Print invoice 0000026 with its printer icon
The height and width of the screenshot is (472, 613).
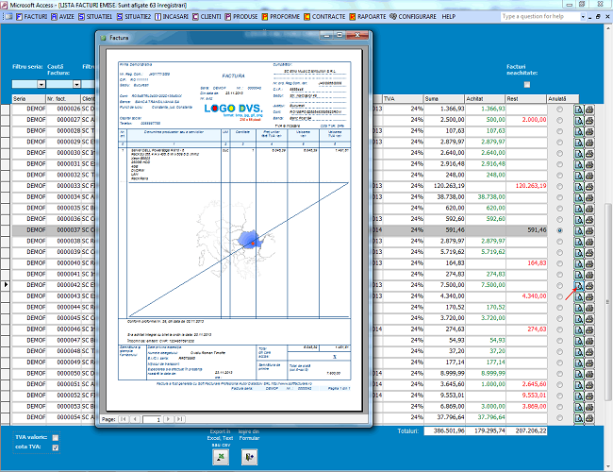click(x=589, y=110)
